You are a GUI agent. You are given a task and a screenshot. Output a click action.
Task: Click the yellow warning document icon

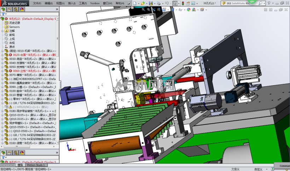pyautogui.click(x=151, y=3)
